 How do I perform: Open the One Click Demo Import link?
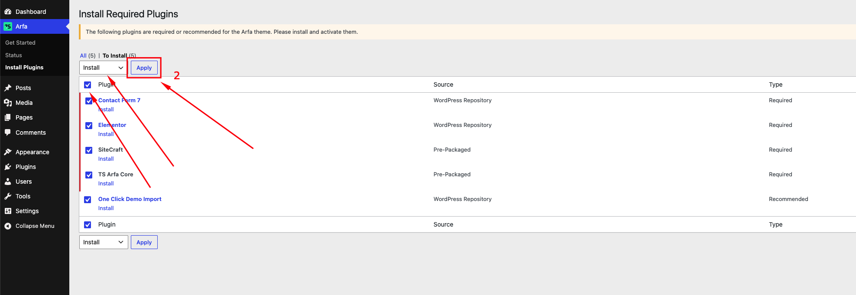(x=130, y=199)
